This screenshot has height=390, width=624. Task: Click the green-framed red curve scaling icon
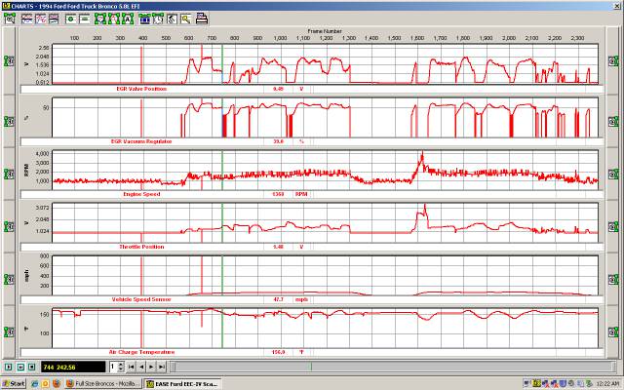point(114,19)
